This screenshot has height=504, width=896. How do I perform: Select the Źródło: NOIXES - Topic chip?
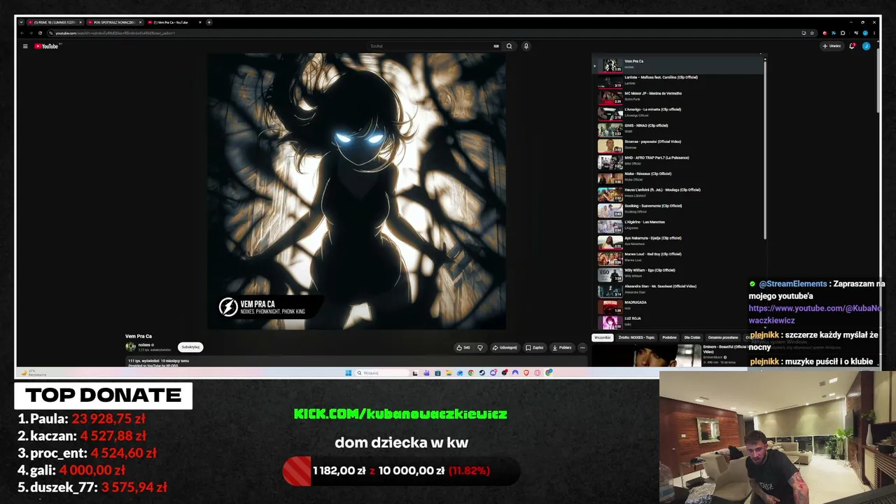pos(636,337)
